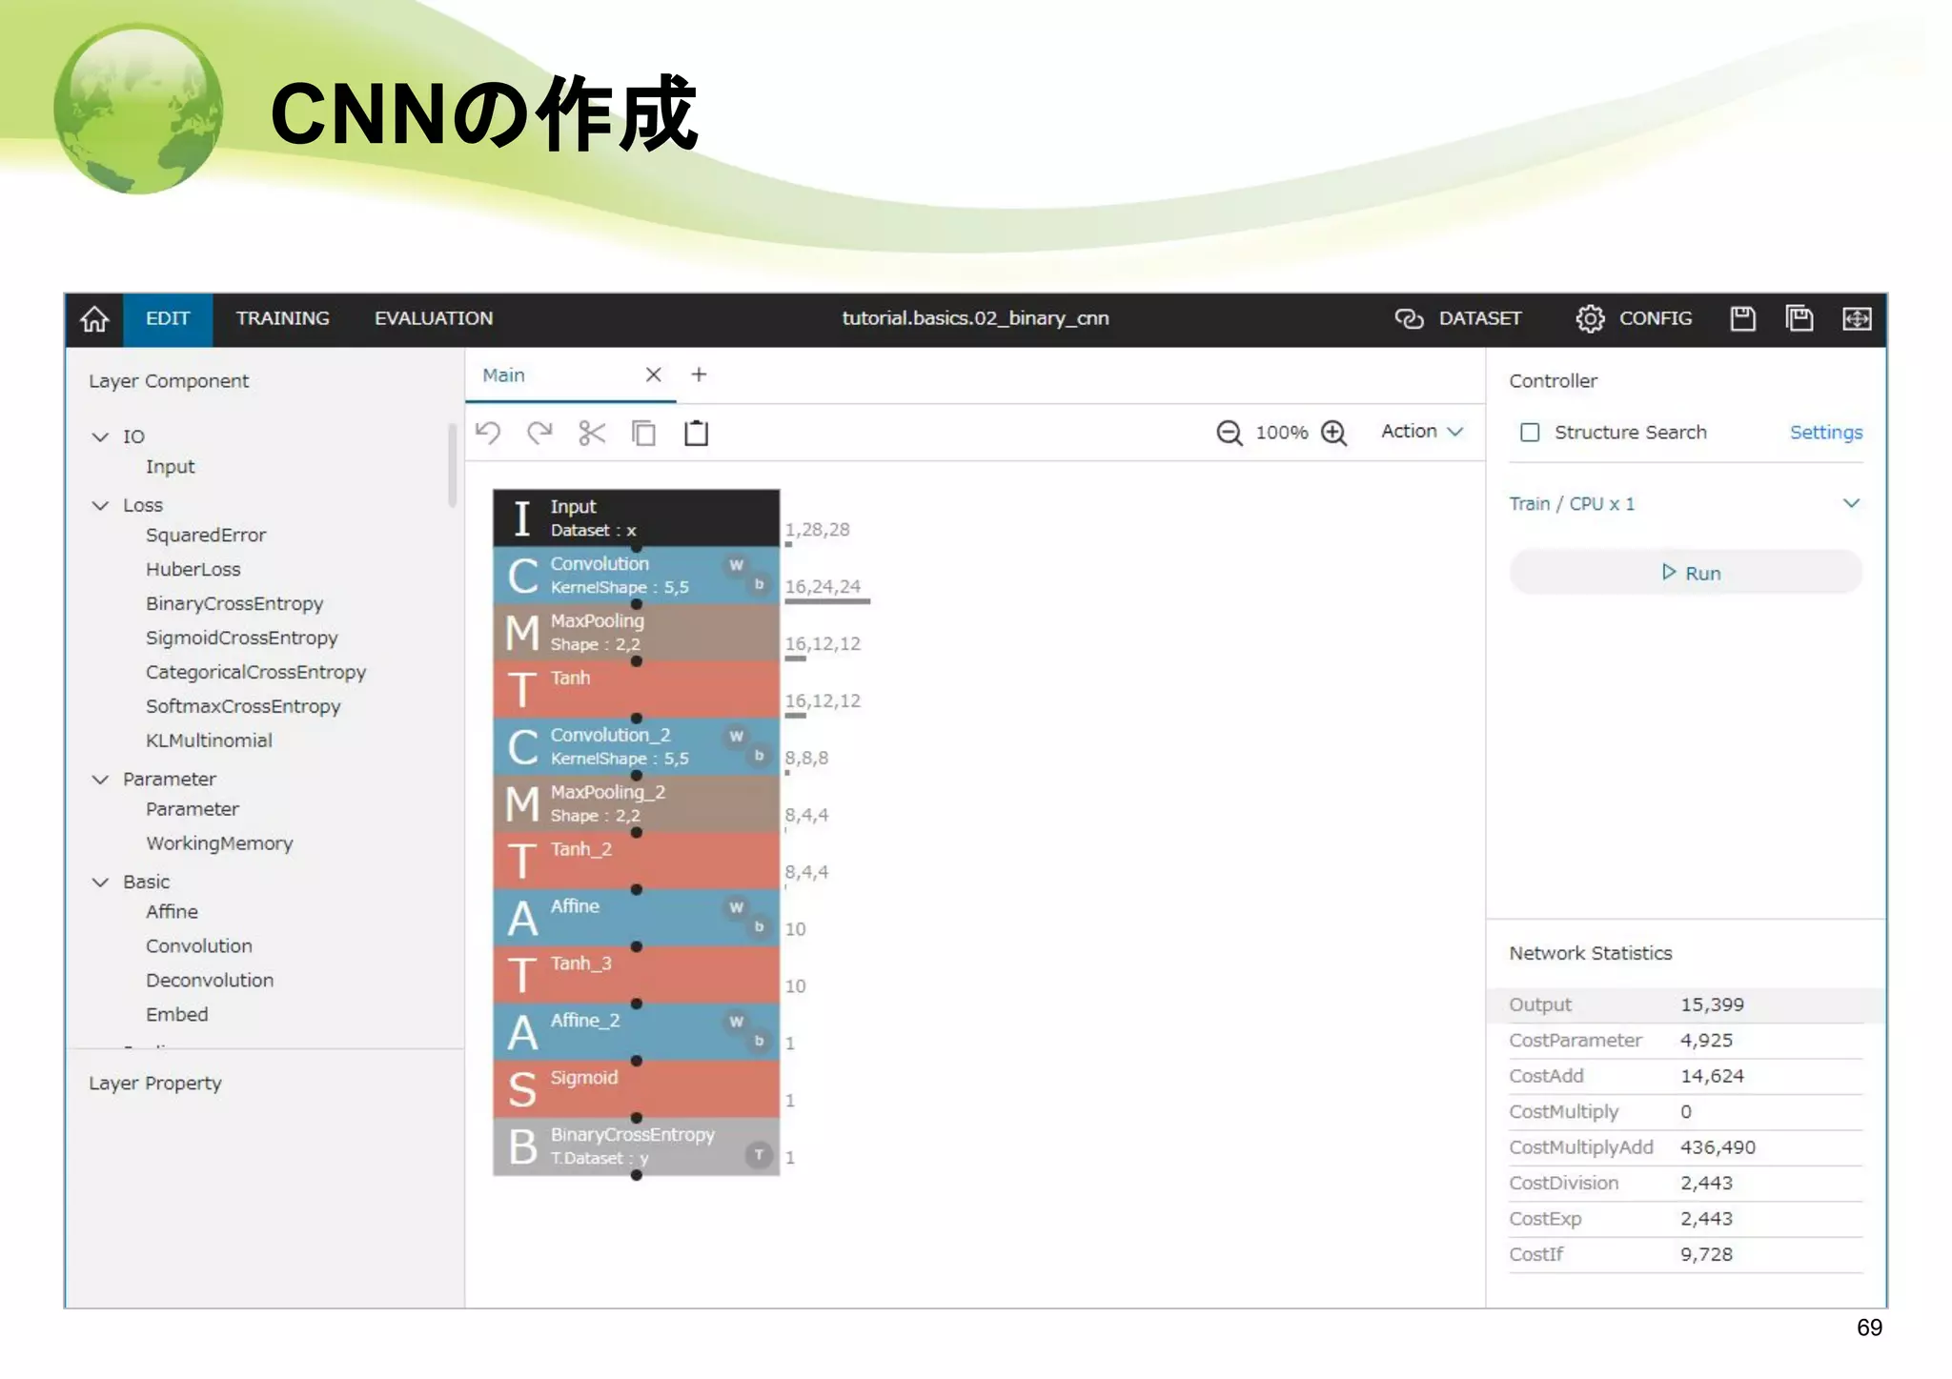Open the Settings link for Structure Search
This screenshot has width=1952, height=1379.
[1825, 432]
